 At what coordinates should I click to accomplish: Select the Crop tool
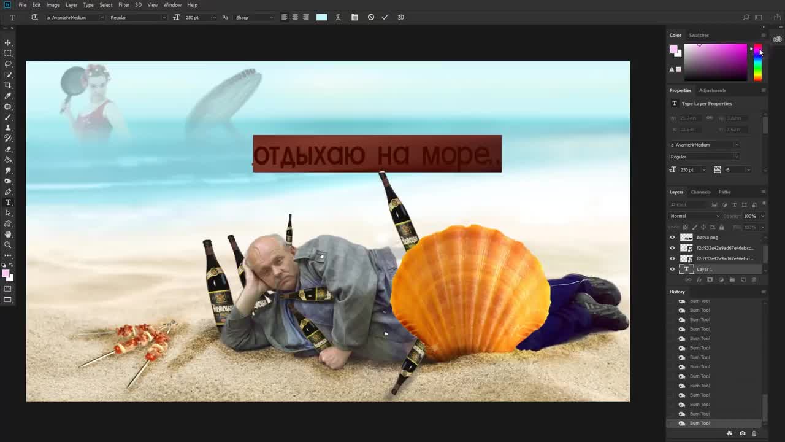tap(8, 85)
